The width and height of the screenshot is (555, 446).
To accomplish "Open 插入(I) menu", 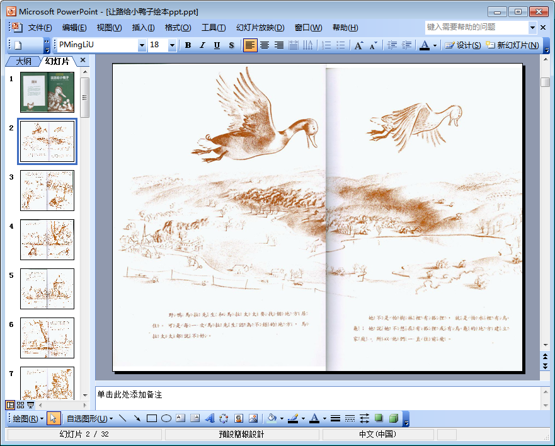I will [x=144, y=28].
